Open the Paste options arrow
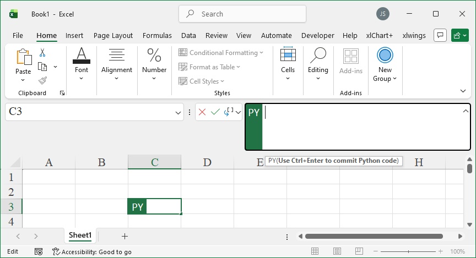Screen dimensions: 476x258 (x=23, y=80)
